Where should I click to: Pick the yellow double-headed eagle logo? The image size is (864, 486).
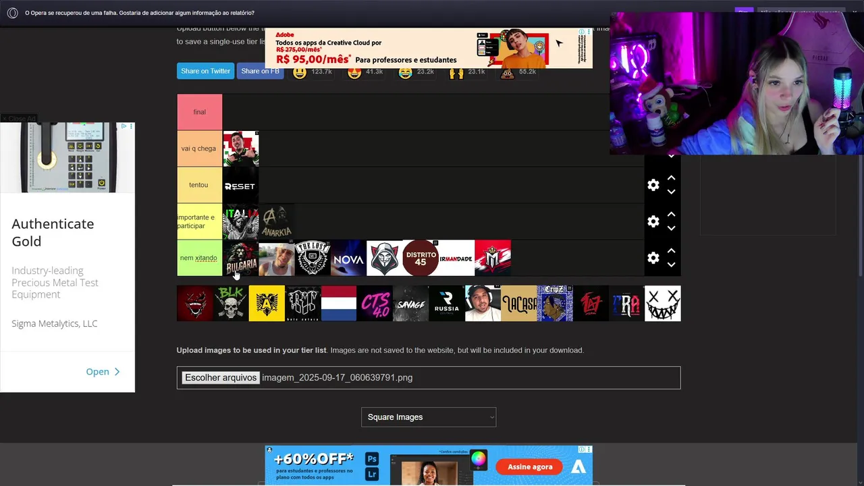pos(267,303)
